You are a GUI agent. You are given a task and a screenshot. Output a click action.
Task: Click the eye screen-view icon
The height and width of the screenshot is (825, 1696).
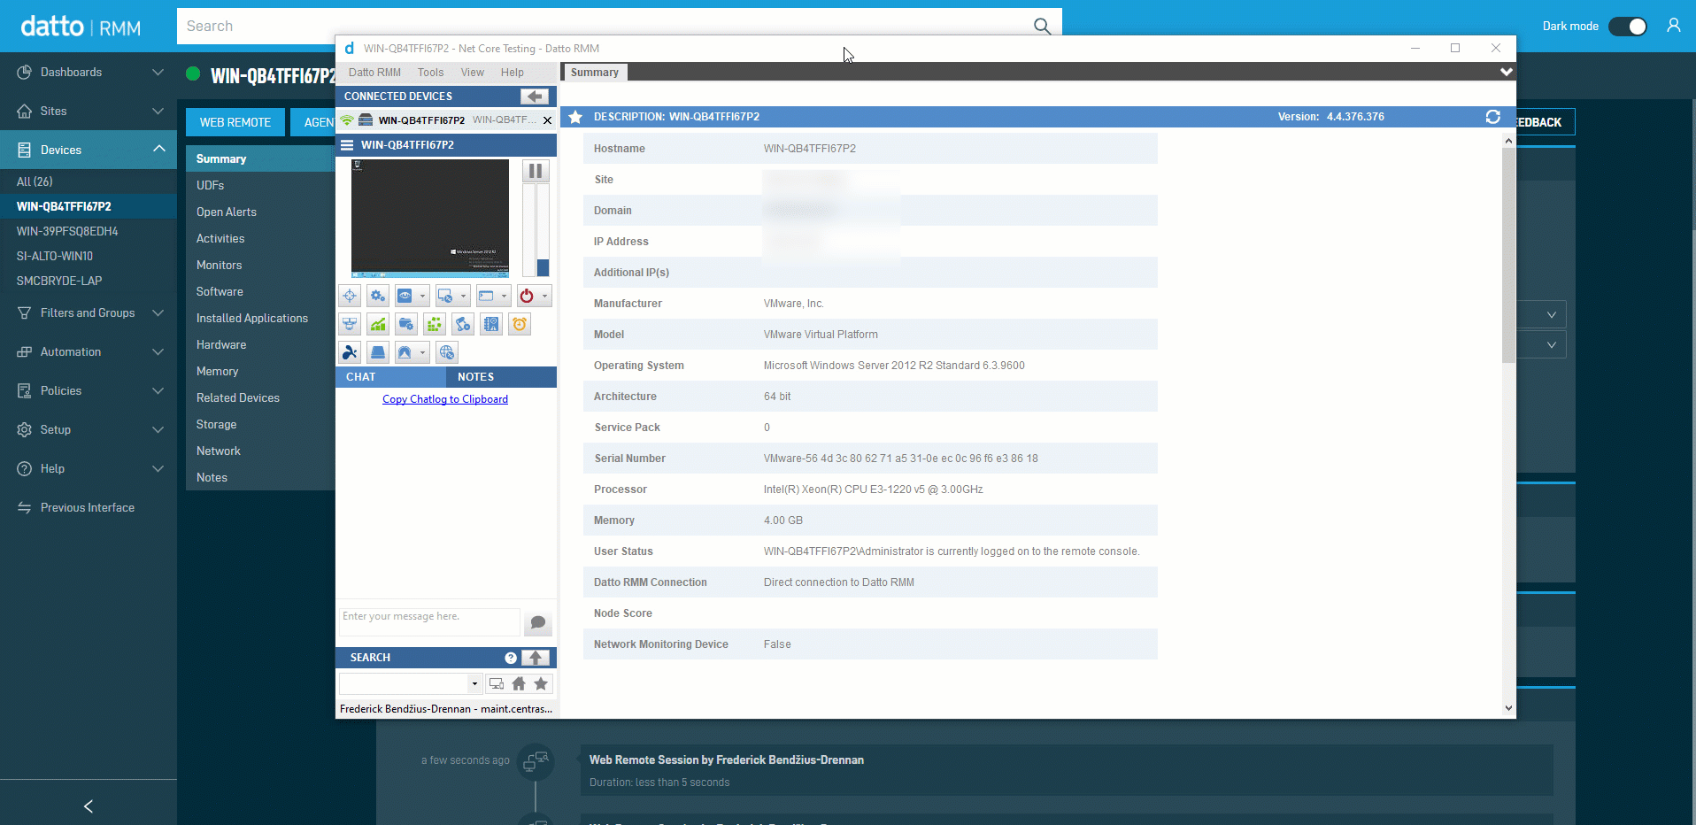point(405,297)
